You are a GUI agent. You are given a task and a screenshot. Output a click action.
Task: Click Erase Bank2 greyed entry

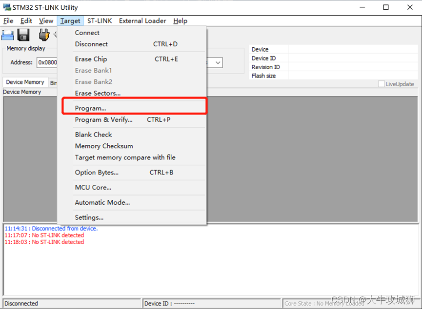(x=132, y=82)
